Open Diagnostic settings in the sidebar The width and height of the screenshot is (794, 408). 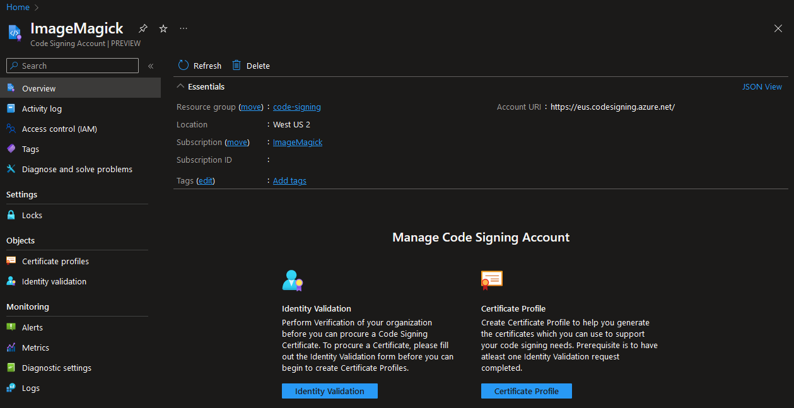55,368
